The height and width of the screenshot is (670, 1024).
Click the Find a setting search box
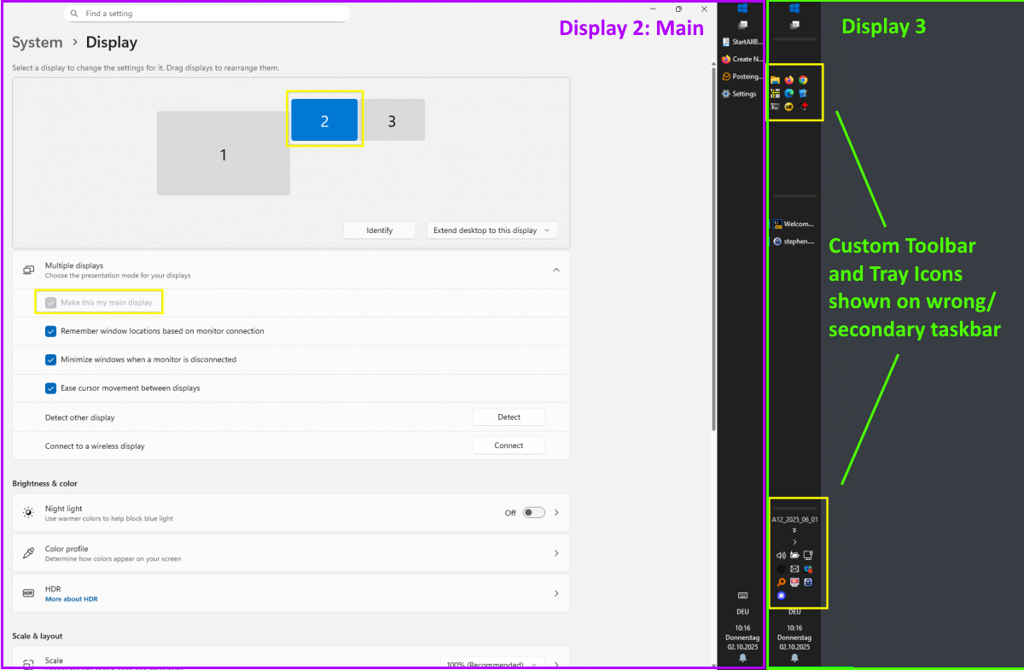coord(209,14)
